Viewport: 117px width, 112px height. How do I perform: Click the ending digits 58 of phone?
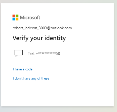pos(58,54)
